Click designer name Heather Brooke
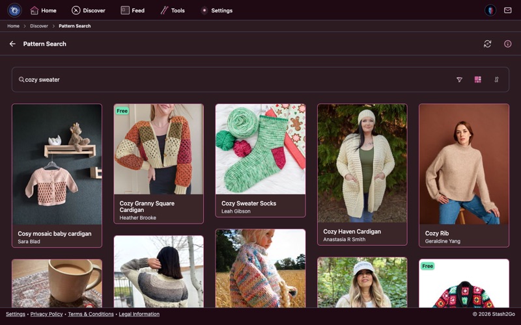 coord(137,218)
